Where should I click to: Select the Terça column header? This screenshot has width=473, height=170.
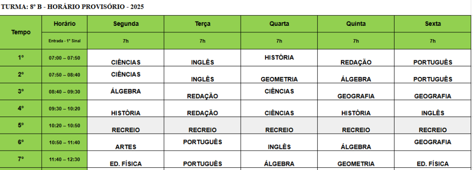202,24
